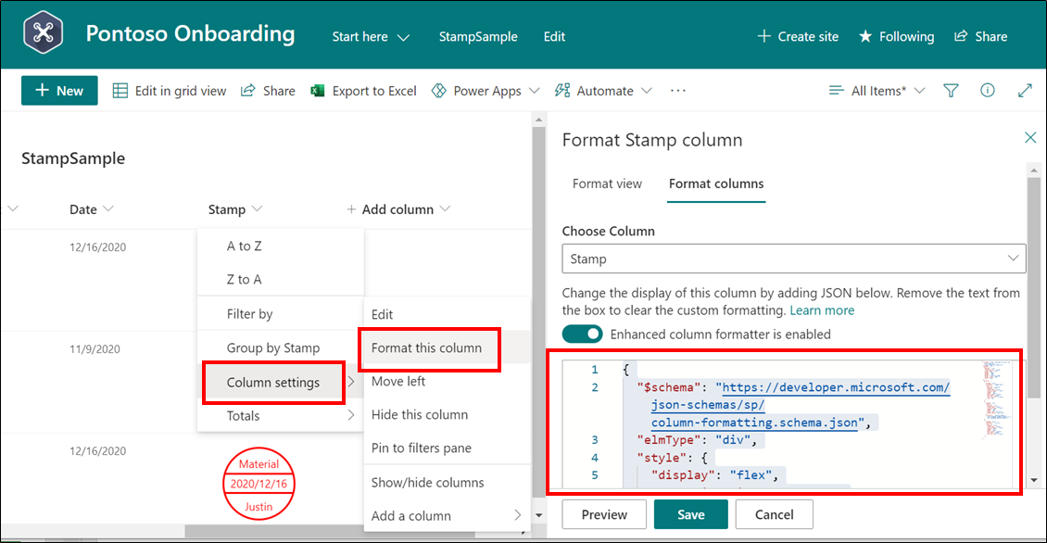Click the red Material stamp image
Image resolution: width=1047 pixels, height=543 pixels.
coord(259,485)
